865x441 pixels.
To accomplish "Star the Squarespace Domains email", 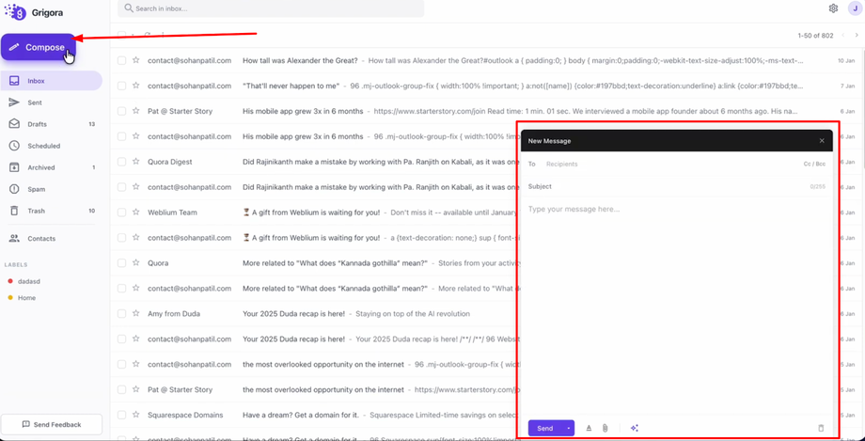I will coord(136,415).
